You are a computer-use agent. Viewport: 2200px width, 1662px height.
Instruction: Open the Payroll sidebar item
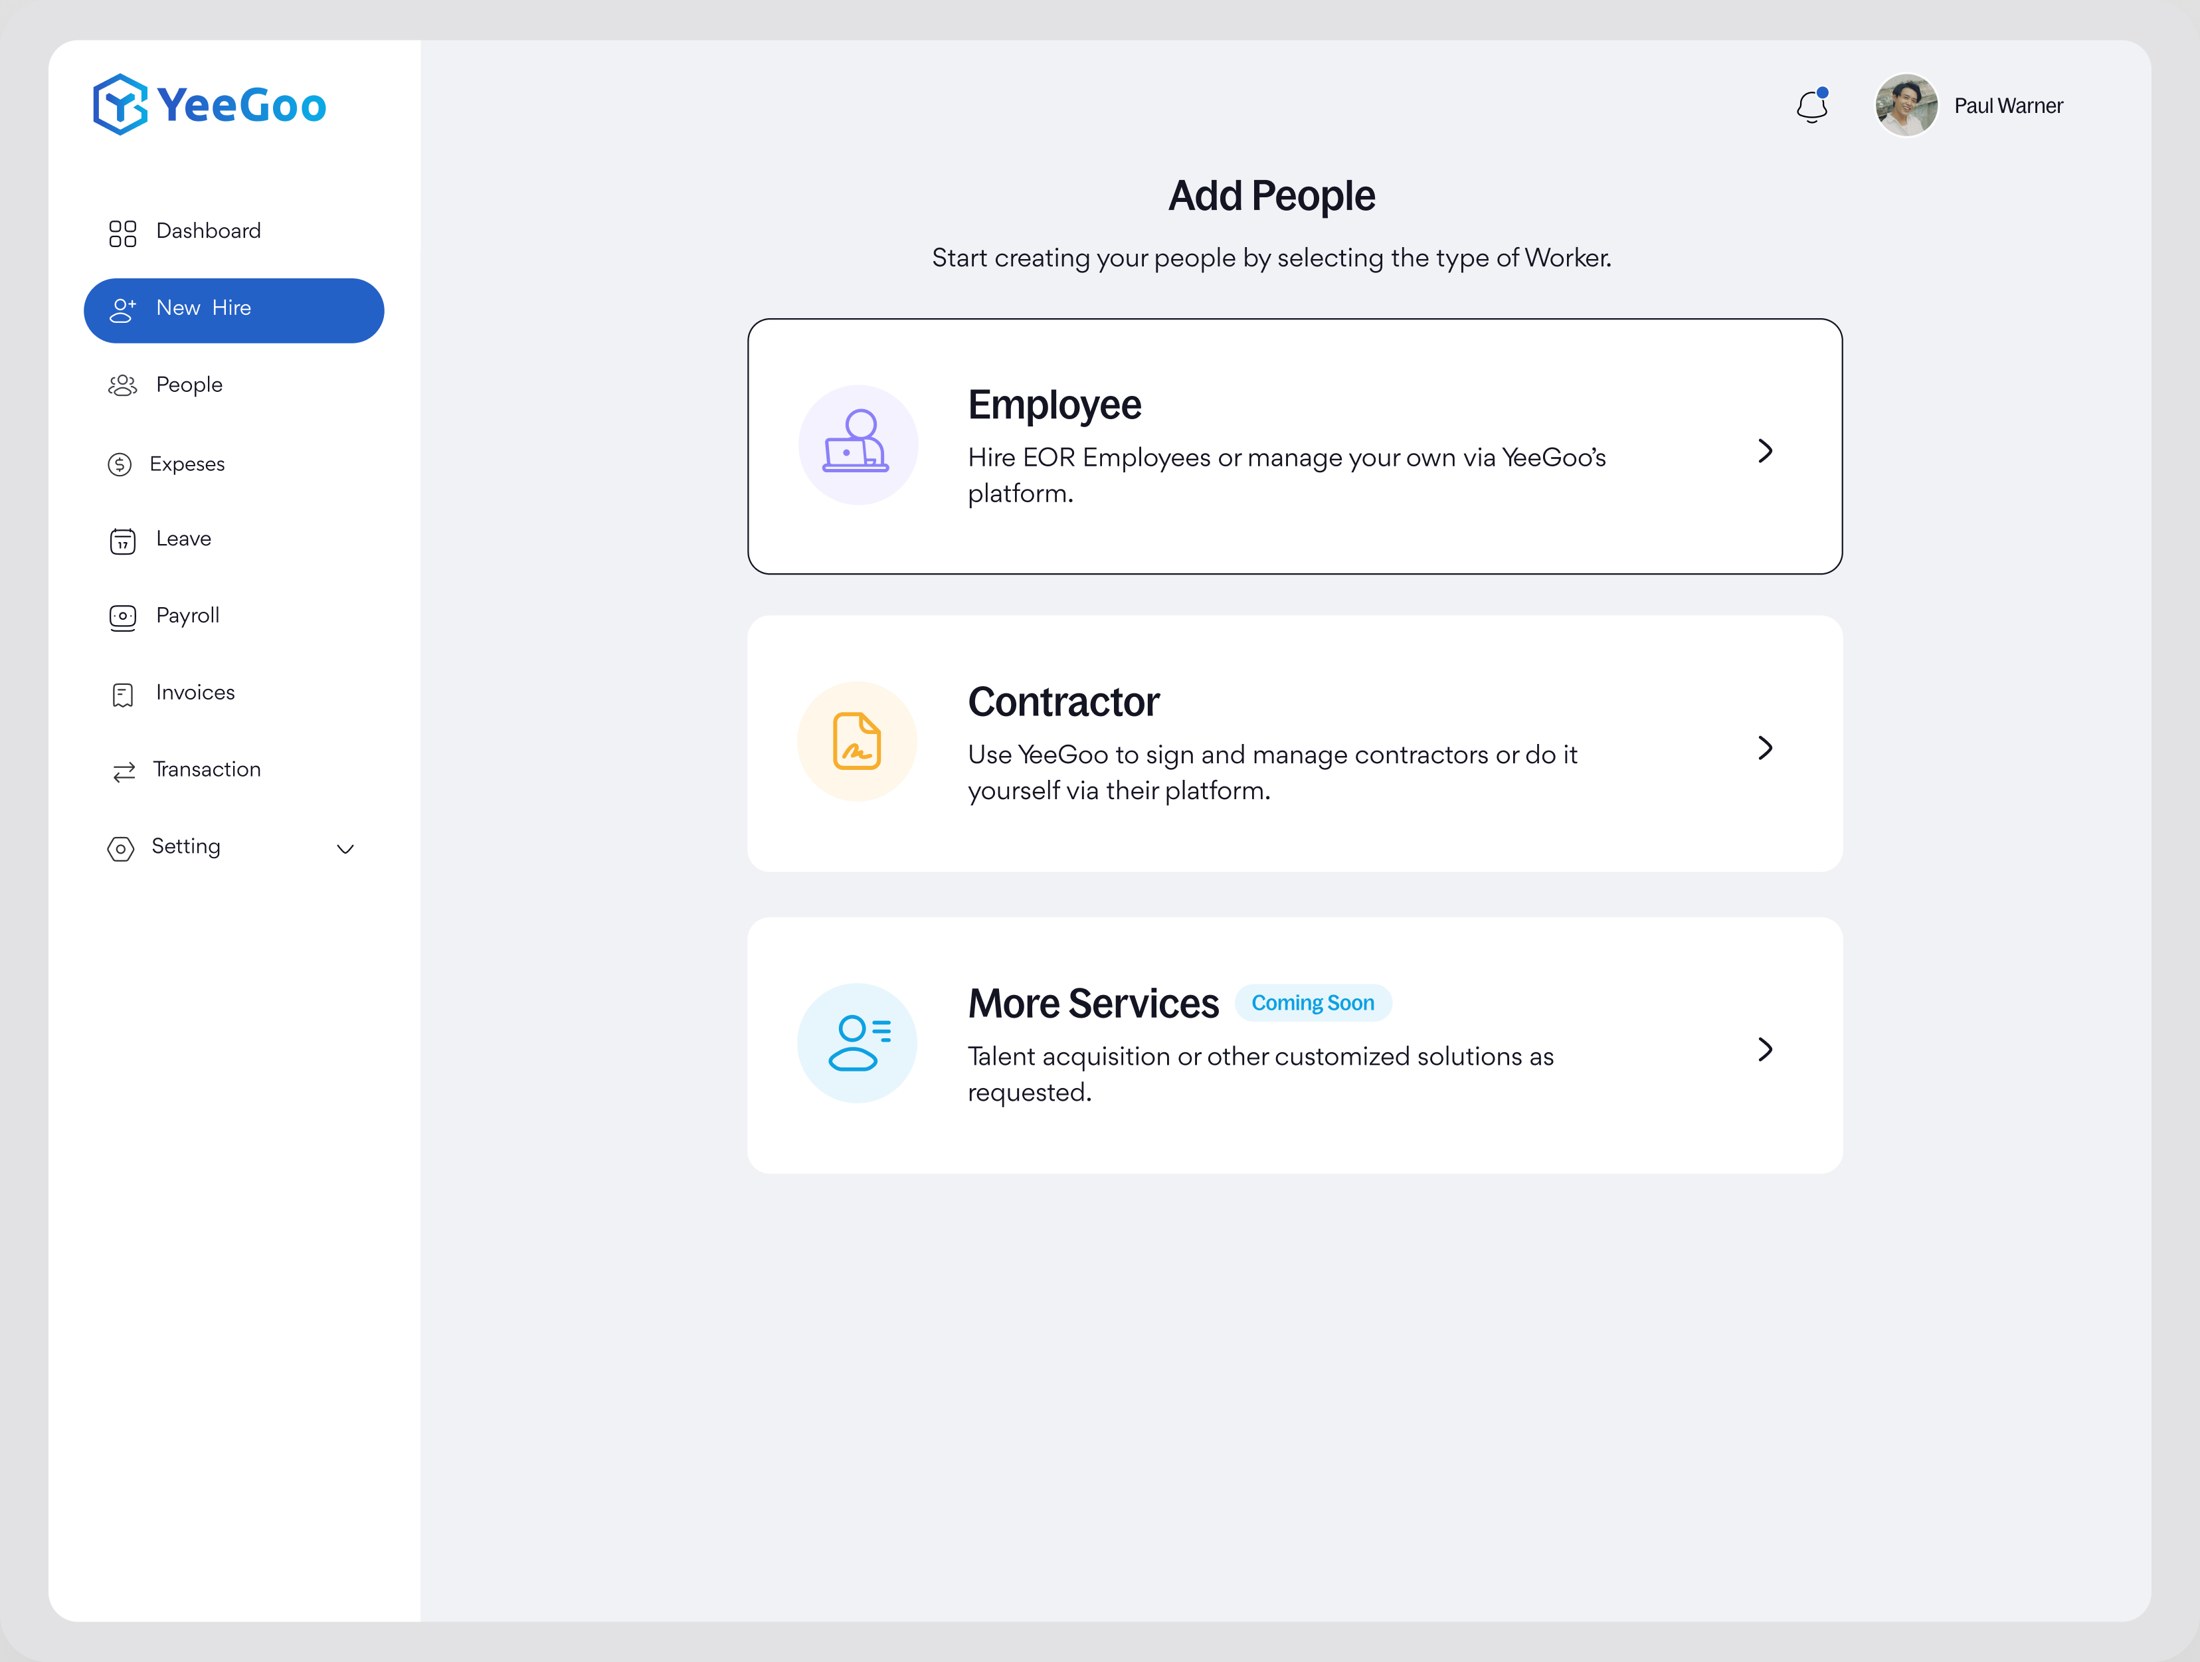(x=234, y=616)
